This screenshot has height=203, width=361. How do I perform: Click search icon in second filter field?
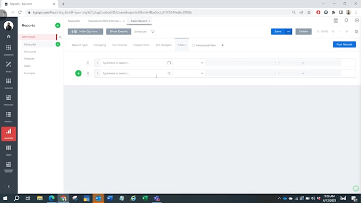(x=169, y=73)
